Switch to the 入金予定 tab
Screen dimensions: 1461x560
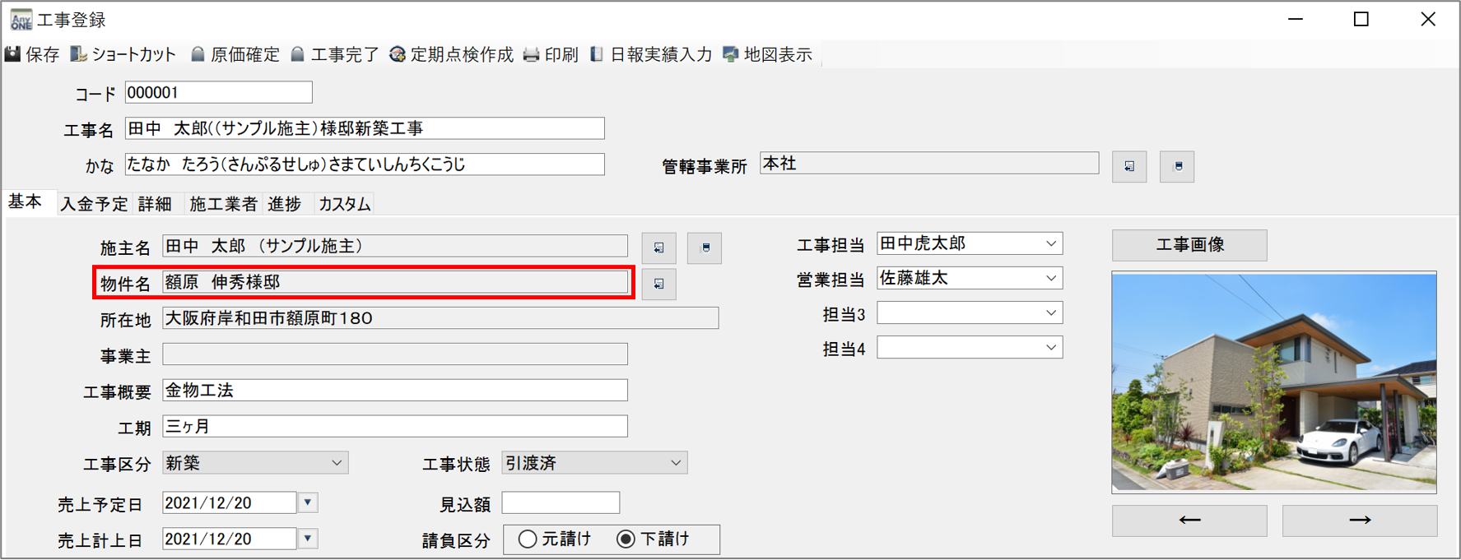(94, 204)
